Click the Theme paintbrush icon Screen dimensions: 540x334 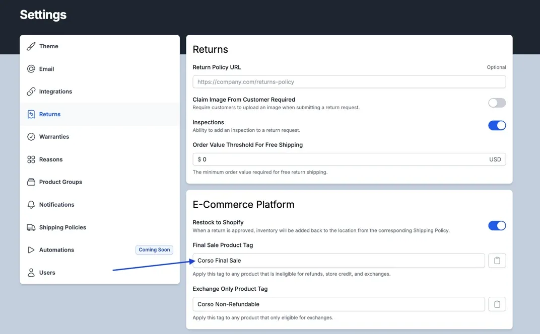(31, 46)
